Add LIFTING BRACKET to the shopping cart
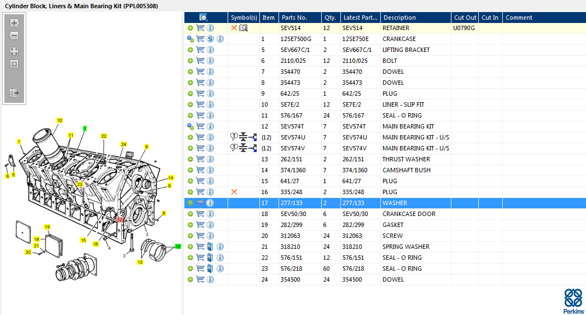 [x=200, y=50]
